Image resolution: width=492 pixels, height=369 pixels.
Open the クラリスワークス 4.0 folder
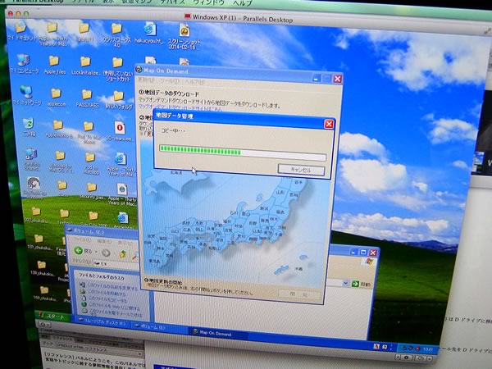(116, 29)
